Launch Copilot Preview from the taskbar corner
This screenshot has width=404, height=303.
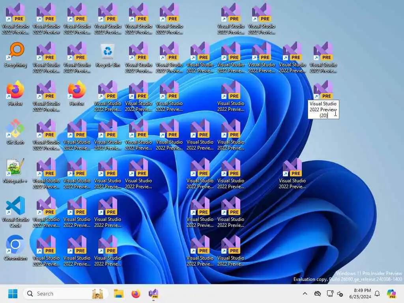tap(391, 294)
